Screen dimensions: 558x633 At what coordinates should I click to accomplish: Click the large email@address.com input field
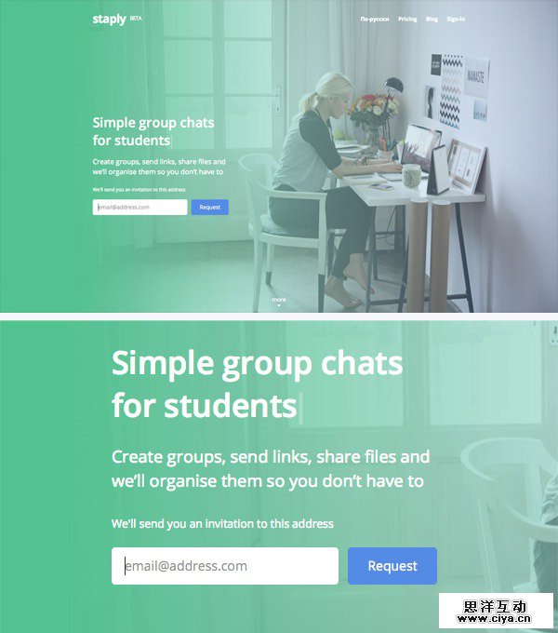click(x=225, y=566)
